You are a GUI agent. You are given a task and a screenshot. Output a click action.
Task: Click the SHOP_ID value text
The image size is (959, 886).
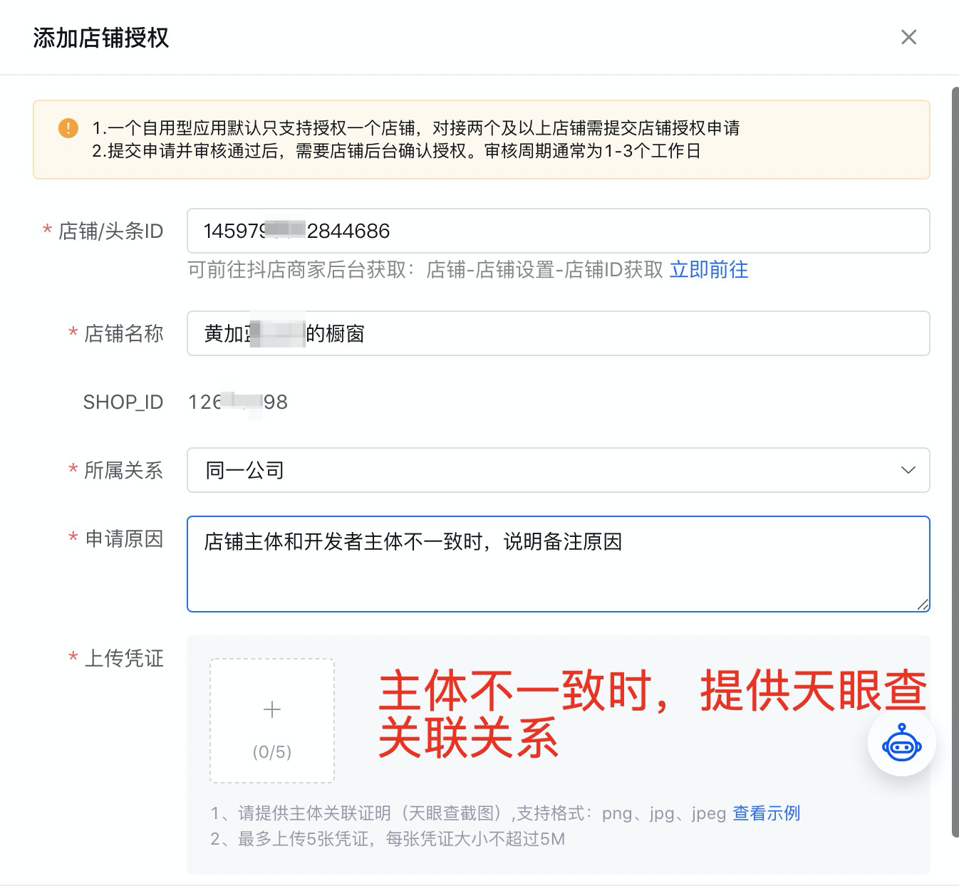[x=238, y=402]
